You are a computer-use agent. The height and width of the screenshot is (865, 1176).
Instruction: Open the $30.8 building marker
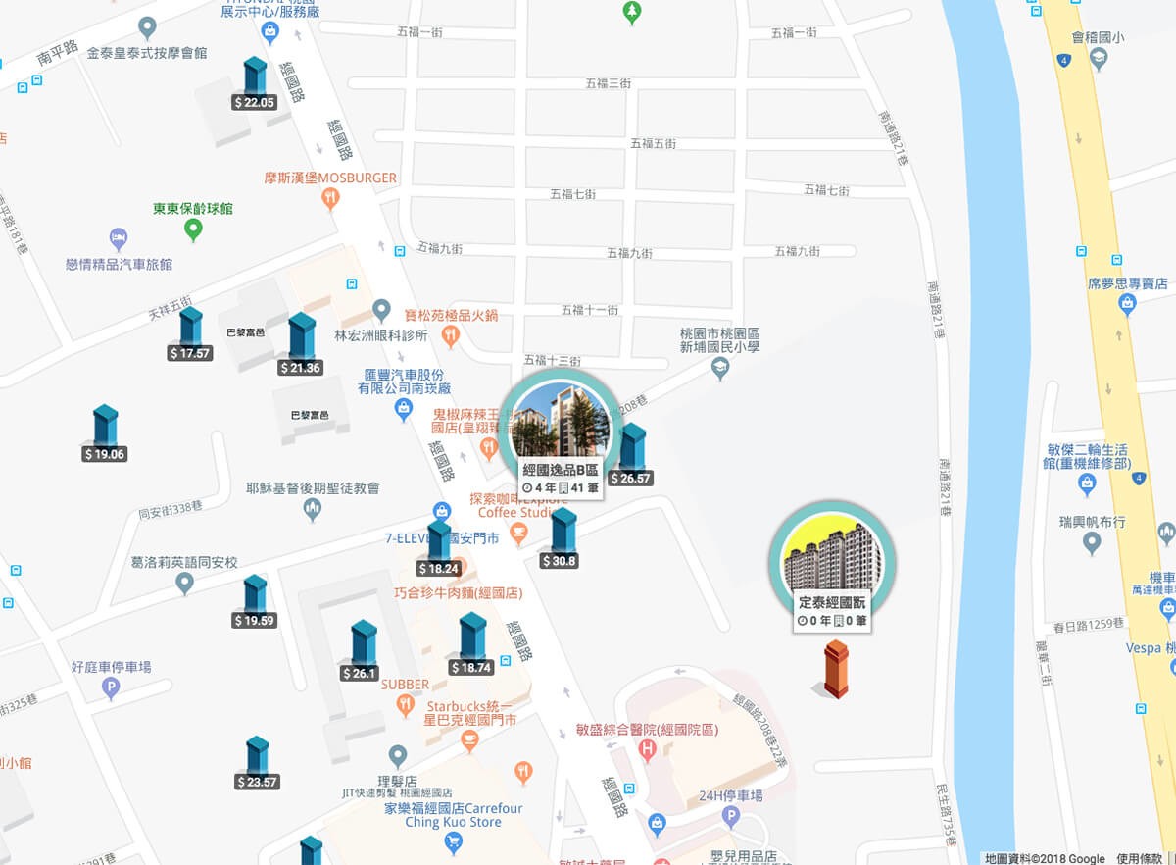(561, 539)
